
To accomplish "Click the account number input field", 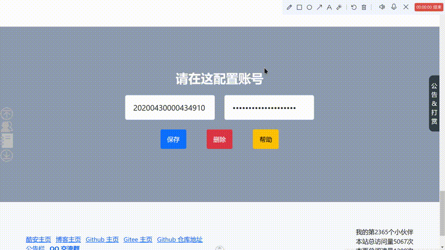I will coord(170,107).
